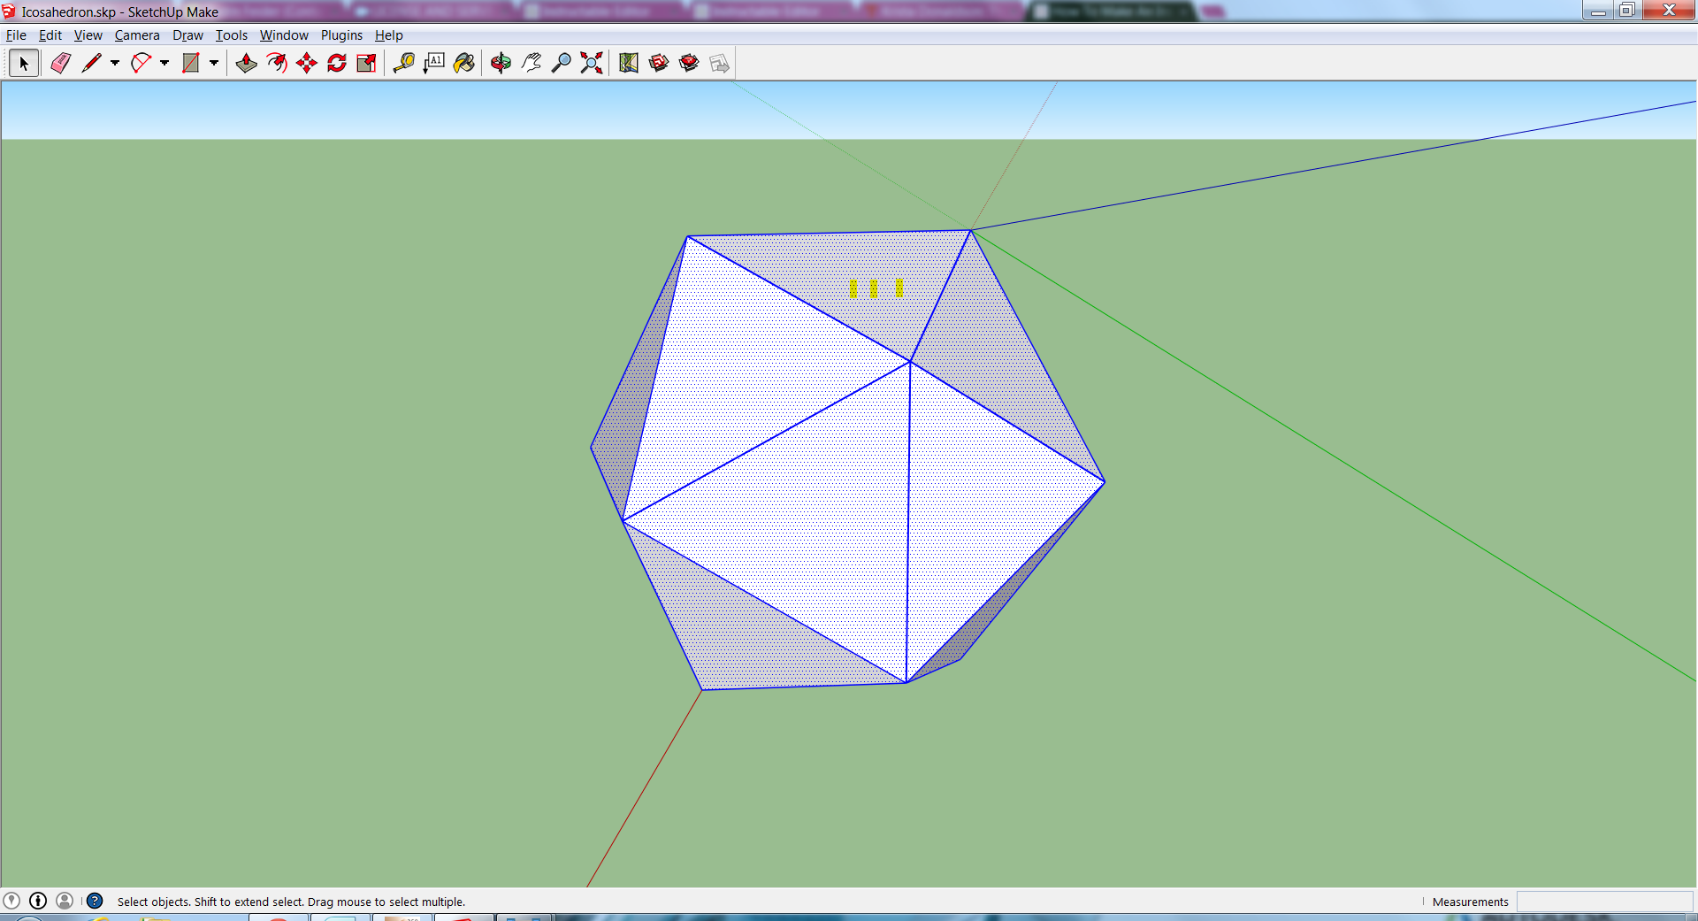Choose the Push/Pull tool

pos(246,63)
